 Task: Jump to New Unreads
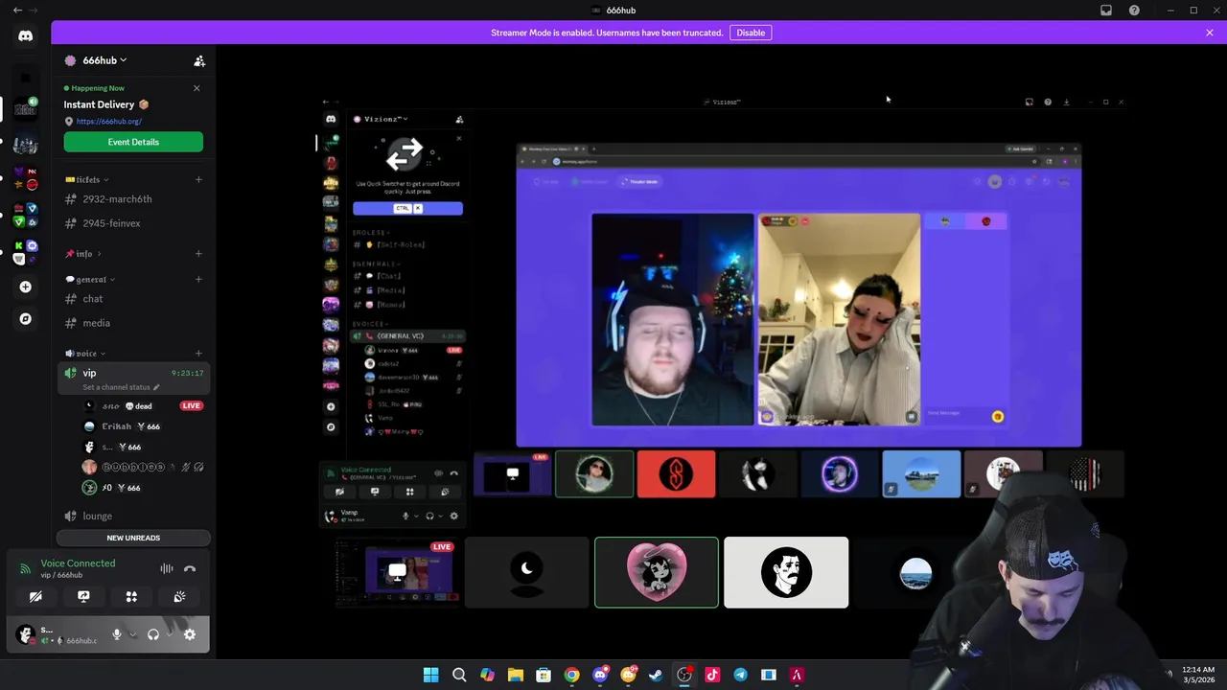pyautogui.click(x=133, y=538)
